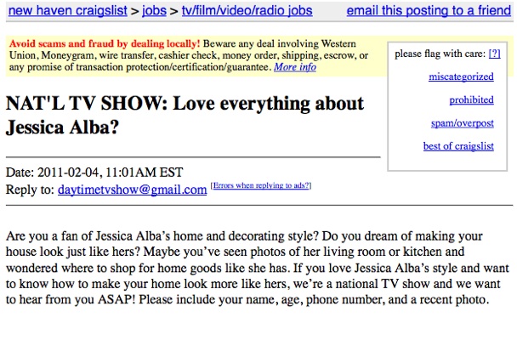The height and width of the screenshot is (340, 517).
Task: Flag the posting as miscategorized
Action: tap(461, 76)
